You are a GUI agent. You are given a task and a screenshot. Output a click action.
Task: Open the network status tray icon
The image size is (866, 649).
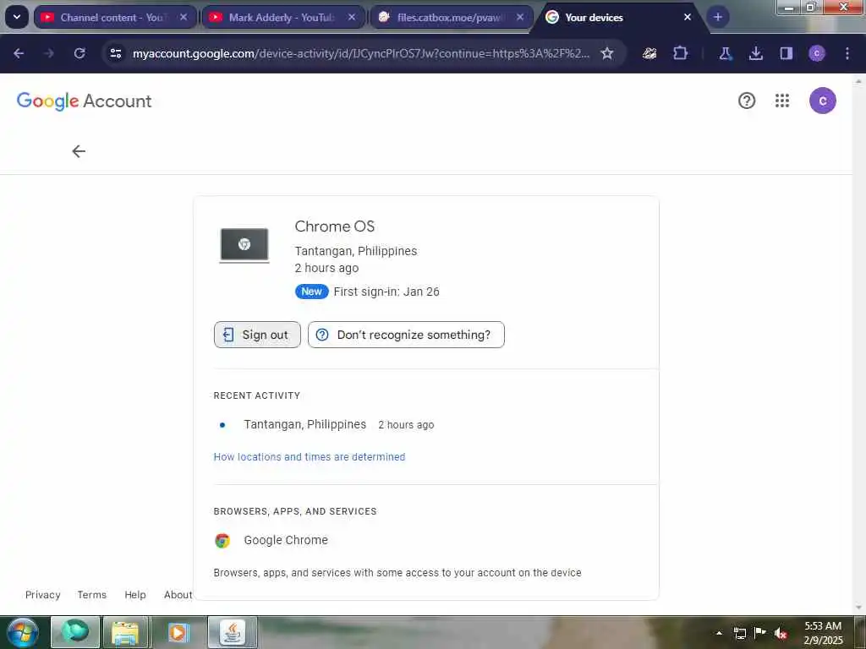(x=739, y=633)
